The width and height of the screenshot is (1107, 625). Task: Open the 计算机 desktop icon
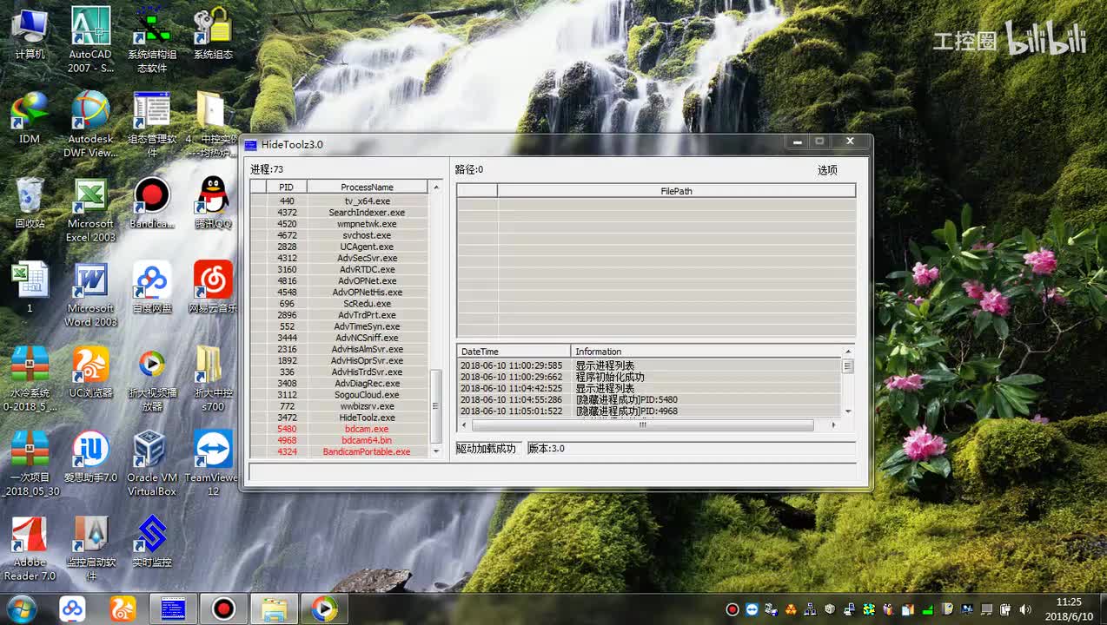click(x=30, y=35)
